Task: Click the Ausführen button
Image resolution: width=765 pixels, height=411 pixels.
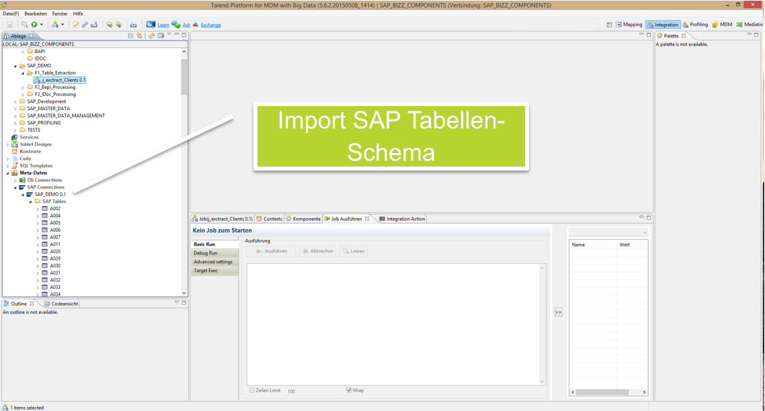Action: pos(271,251)
